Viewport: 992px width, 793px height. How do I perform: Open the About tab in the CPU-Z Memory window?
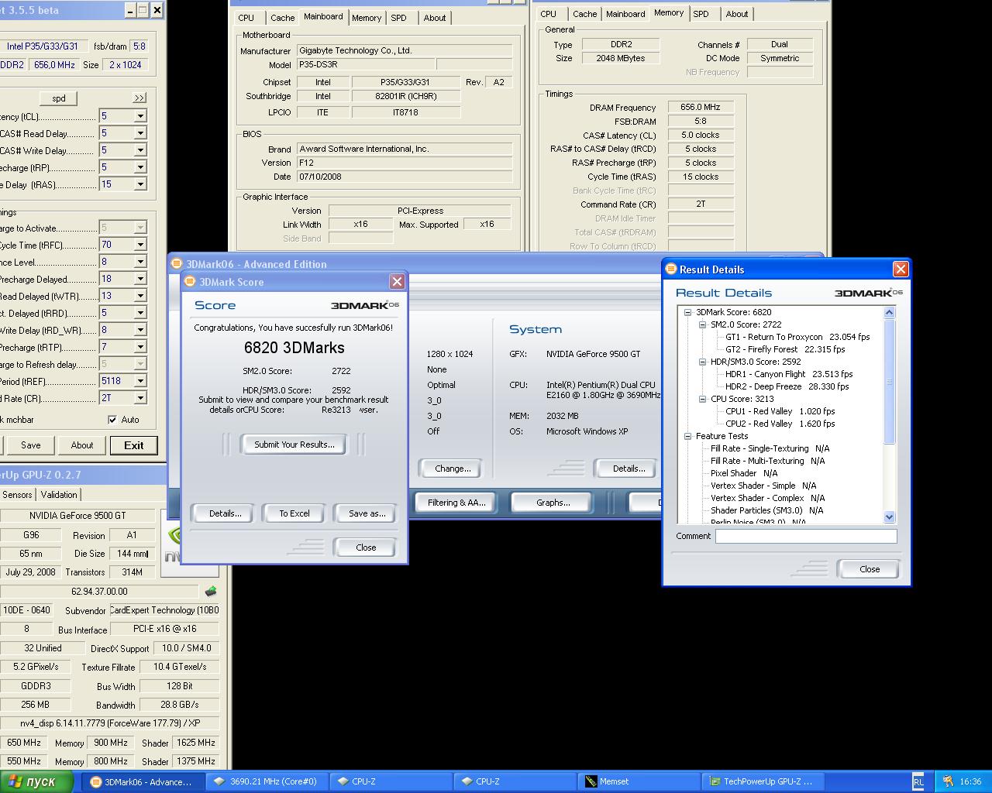737,14
